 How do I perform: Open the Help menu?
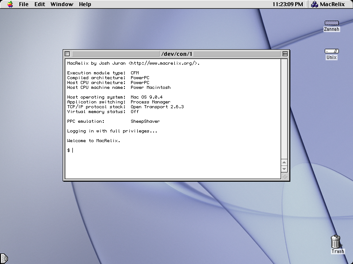click(x=85, y=4)
